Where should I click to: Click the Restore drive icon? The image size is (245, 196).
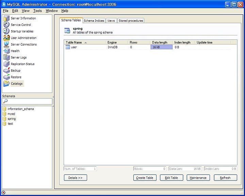[6, 77]
